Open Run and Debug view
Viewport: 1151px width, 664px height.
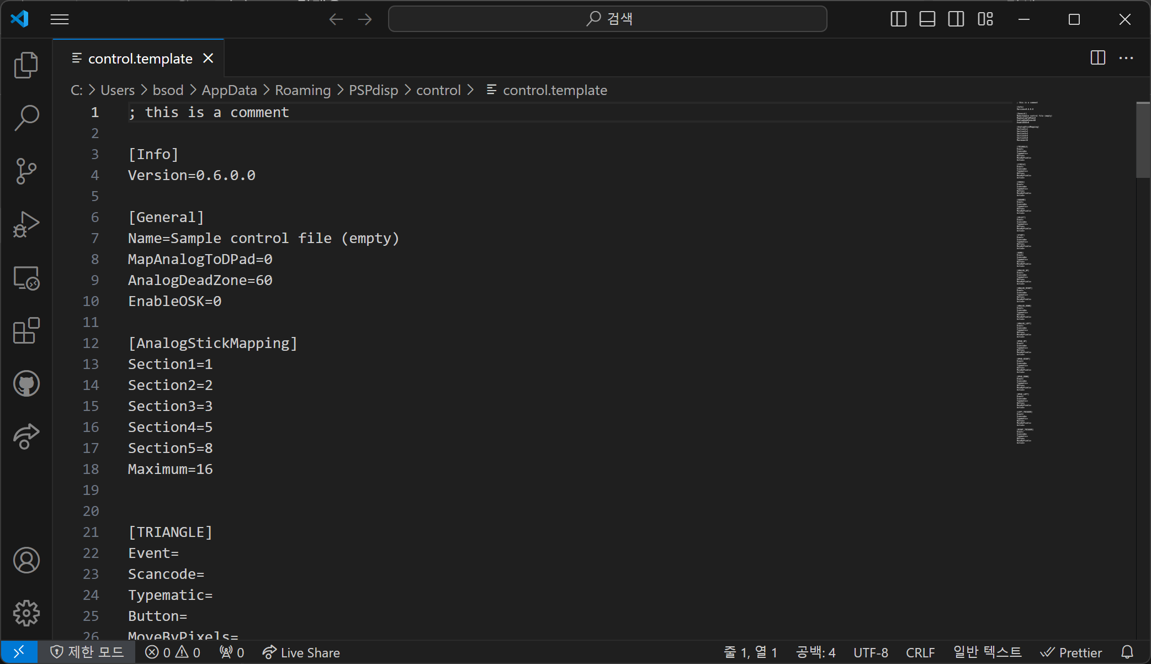point(26,224)
